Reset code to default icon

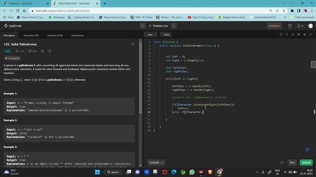tap(293, 34)
